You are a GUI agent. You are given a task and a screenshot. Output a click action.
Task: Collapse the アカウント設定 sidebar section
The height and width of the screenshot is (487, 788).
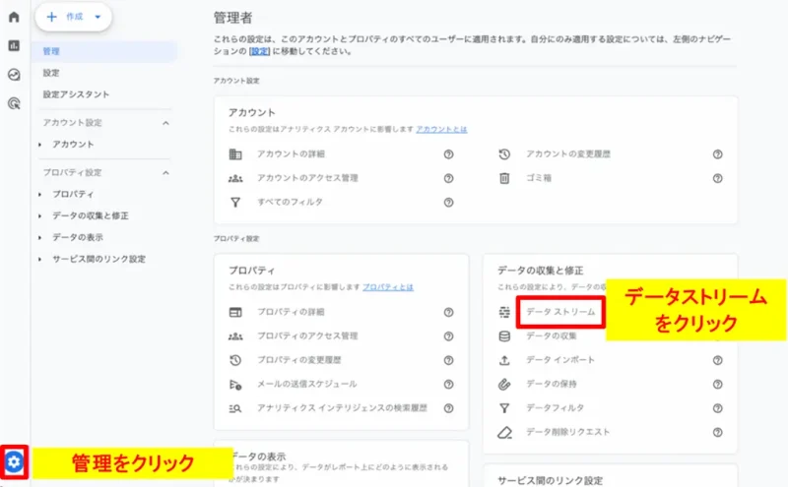click(165, 123)
